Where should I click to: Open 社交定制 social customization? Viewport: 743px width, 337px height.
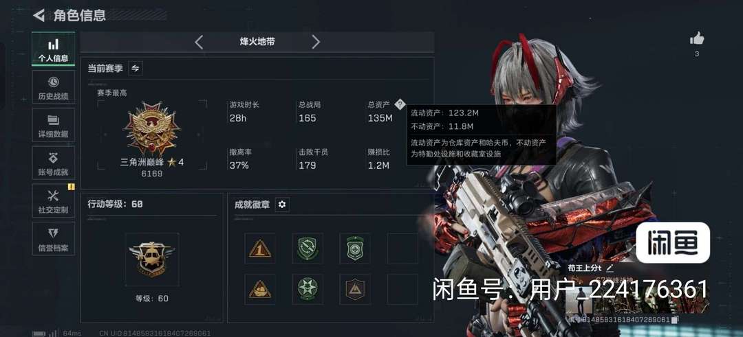point(53,201)
